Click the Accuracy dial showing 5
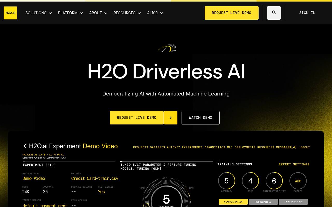 click(227, 181)
